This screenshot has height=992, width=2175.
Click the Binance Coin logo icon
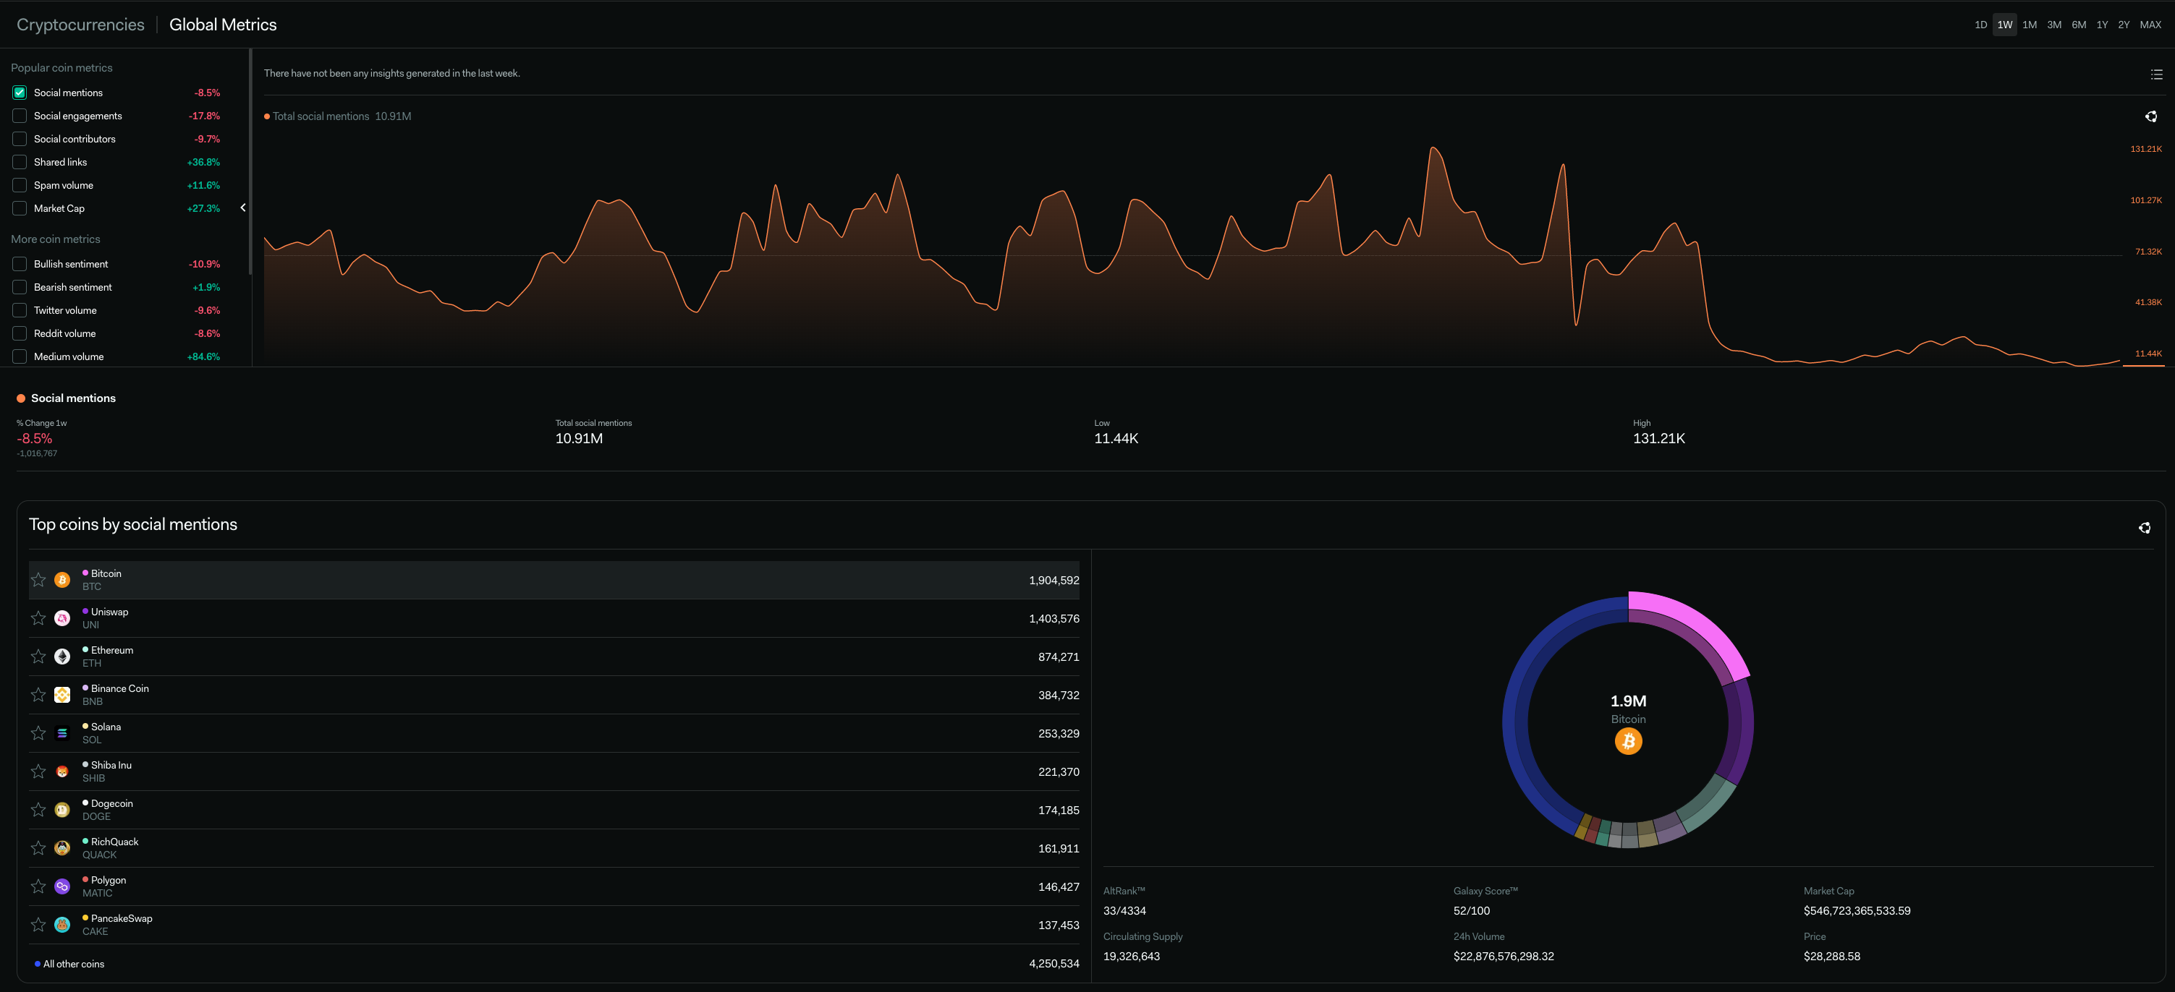62,695
